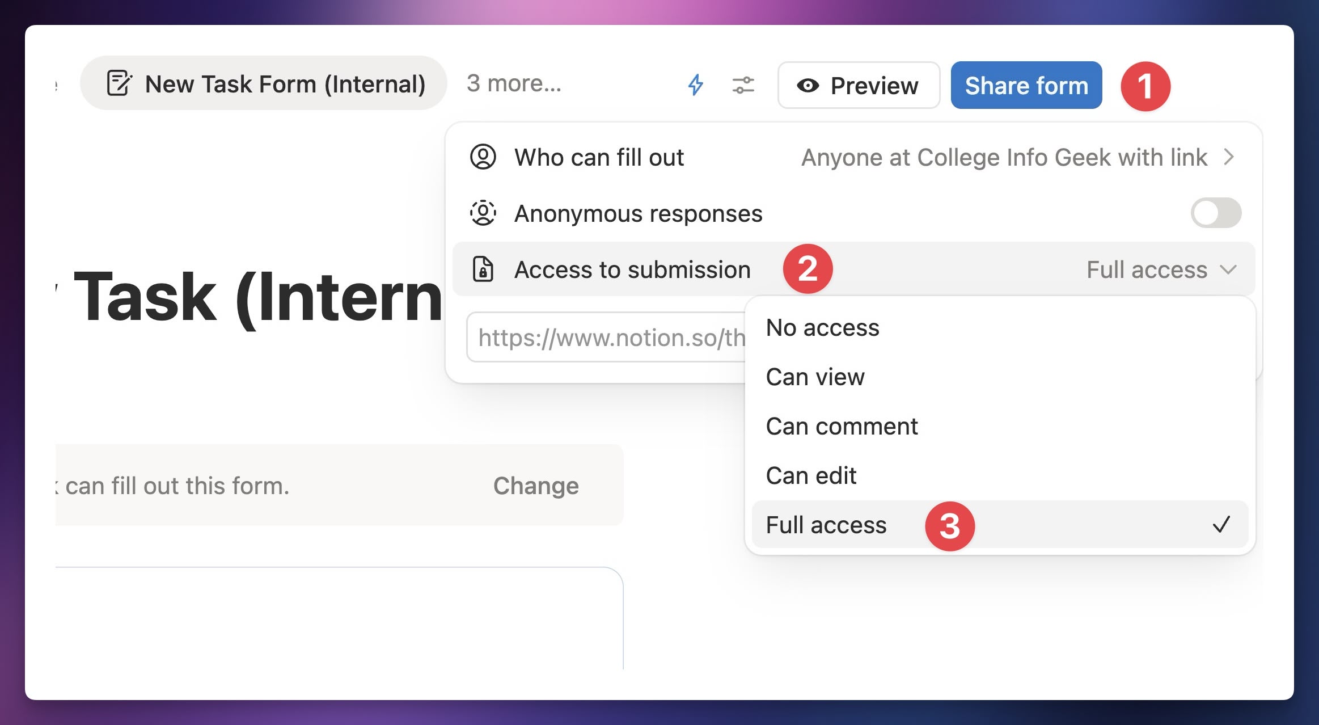1319x725 pixels.
Task: Open the form settings sliders icon
Action: [743, 85]
